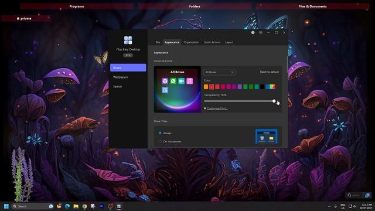The height and width of the screenshot is (211, 375).
Task: Open File Explorer from the taskbar
Action: tap(76, 206)
